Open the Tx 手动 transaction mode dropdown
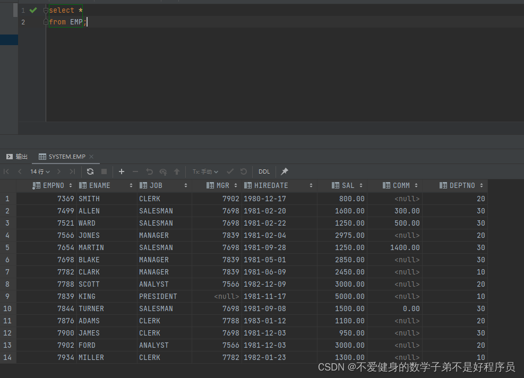The height and width of the screenshot is (378, 524). point(205,171)
